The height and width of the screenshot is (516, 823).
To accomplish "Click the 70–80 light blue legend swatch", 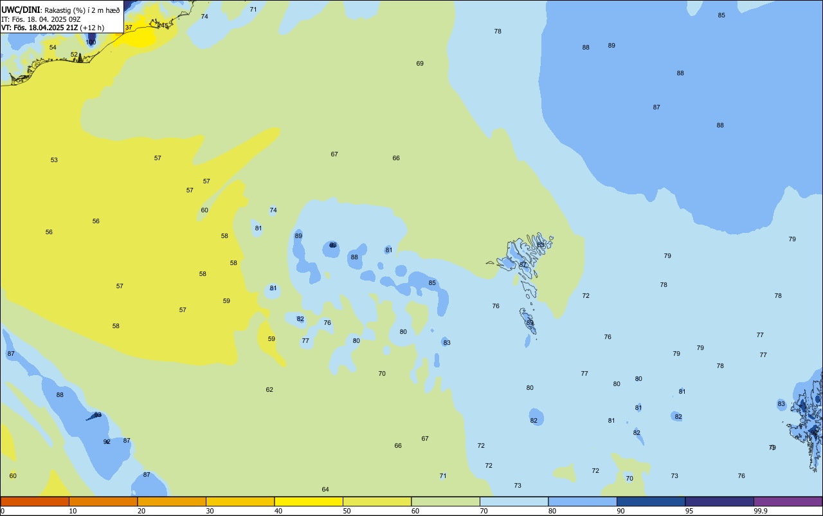I will point(514,501).
